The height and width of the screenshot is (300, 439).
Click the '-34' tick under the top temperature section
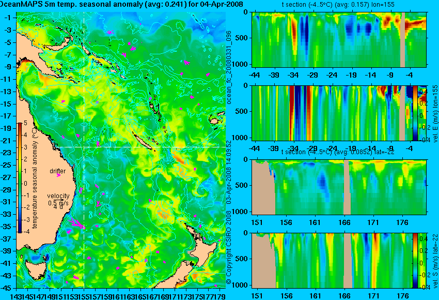pyautogui.click(x=293, y=75)
